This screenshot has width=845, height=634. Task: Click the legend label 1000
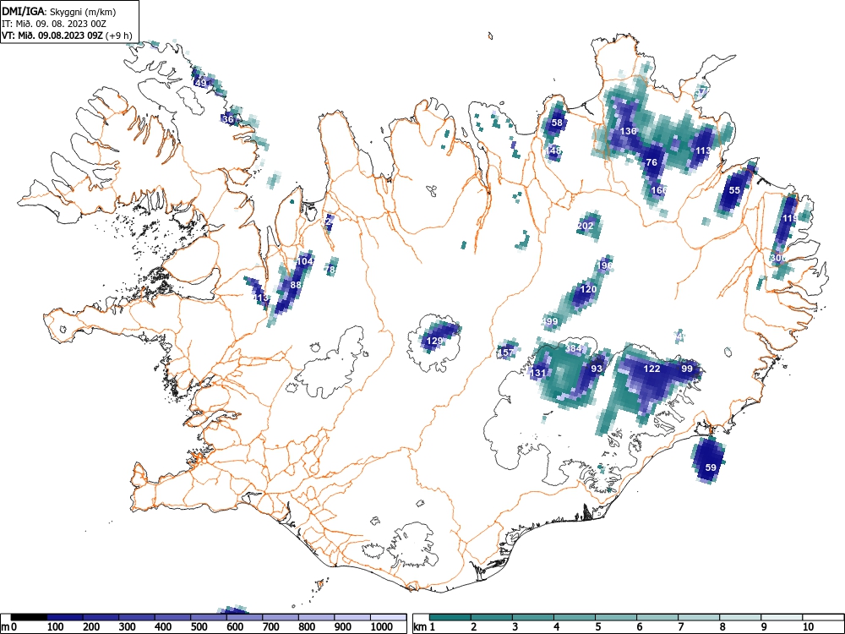coord(381,626)
